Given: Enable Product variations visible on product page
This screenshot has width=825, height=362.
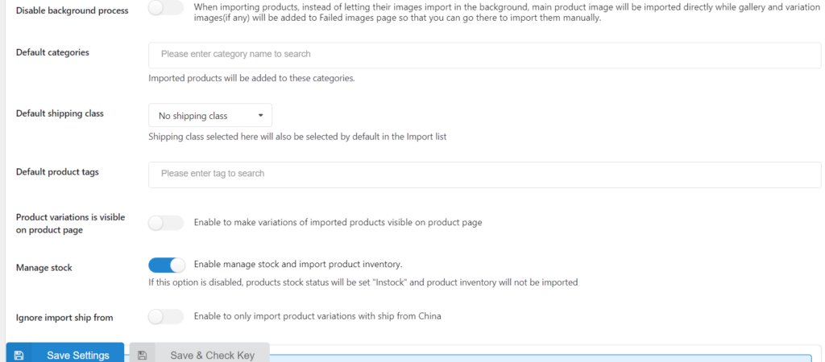Looking at the screenshot, I should tap(166, 223).
